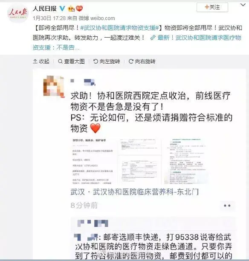This screenshot has width=249, height=261.
Task: Open the weibo.com source link
Action: (x=102, y=18)
